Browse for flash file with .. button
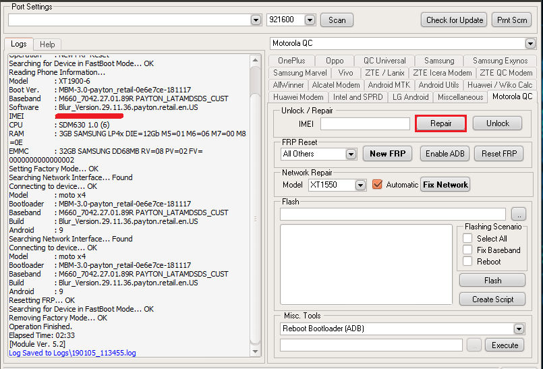Screen dimensions: 543x369 [x=519, y=215]
